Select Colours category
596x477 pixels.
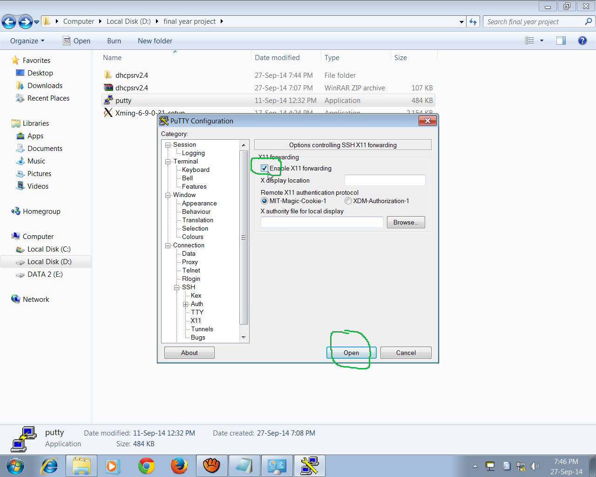[192, 237]
